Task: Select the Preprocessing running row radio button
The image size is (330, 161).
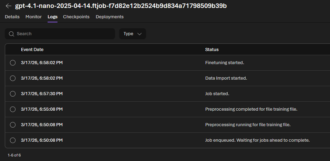Action: point(13,125)
